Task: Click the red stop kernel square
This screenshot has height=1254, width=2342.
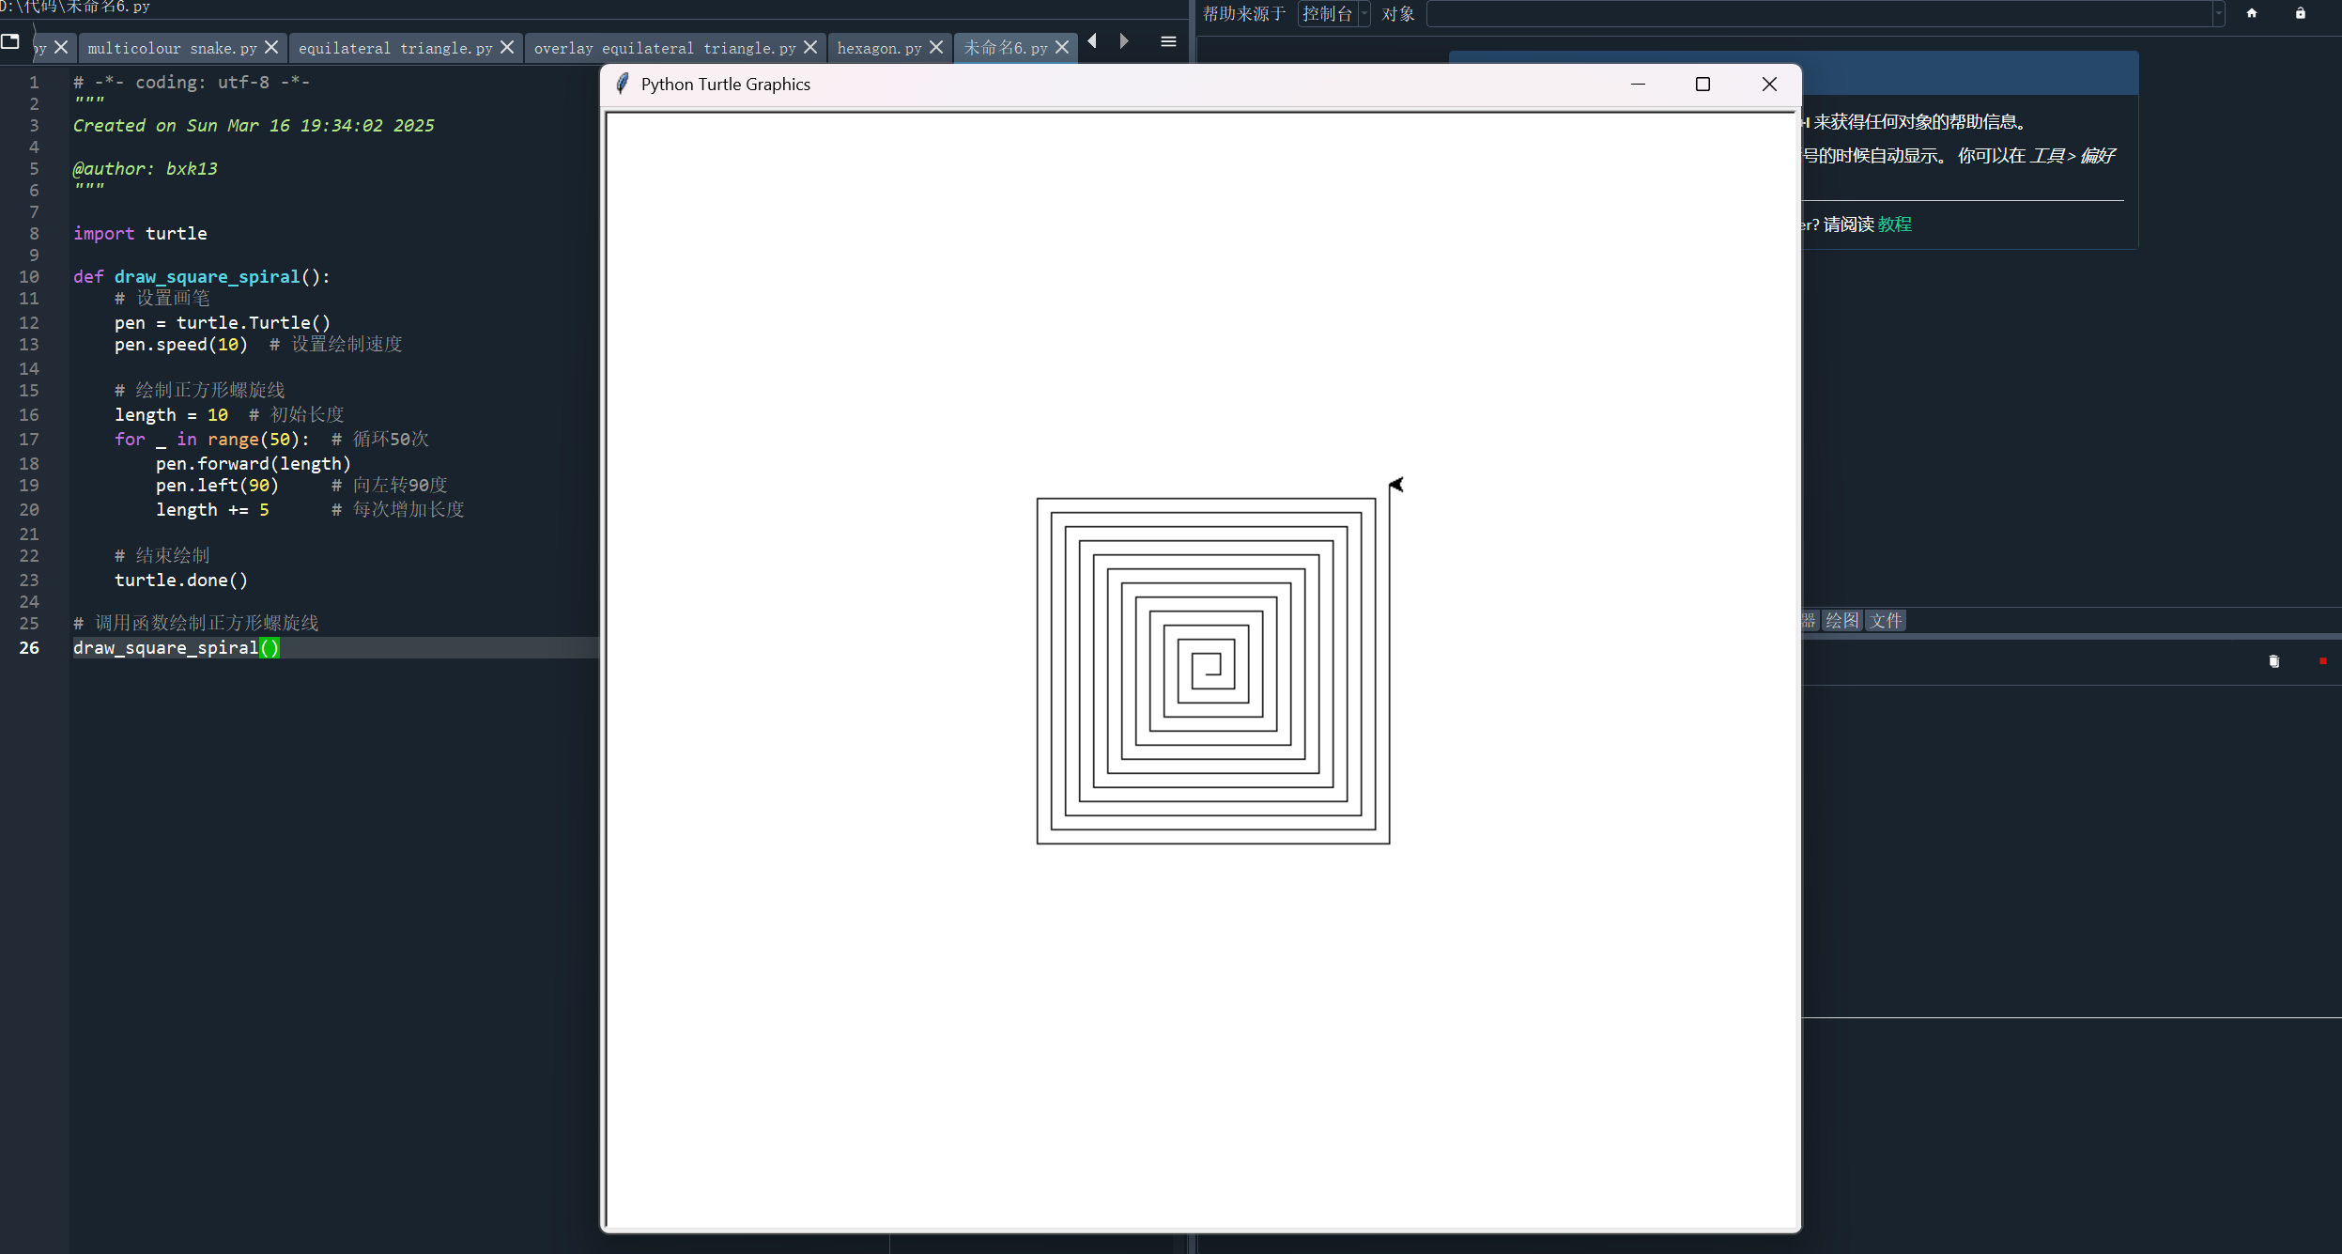Action: coord(2322,661)
